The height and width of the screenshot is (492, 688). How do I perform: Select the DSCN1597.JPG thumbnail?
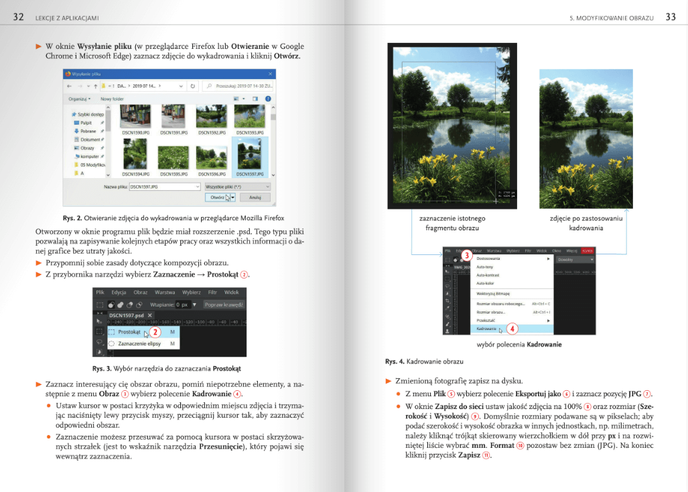pos(250,158)
